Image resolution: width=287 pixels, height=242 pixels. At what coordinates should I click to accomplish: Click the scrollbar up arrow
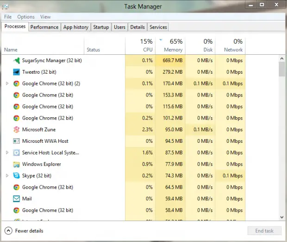pos(282,59)
